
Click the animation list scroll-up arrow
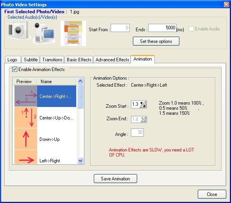point(80,81)
